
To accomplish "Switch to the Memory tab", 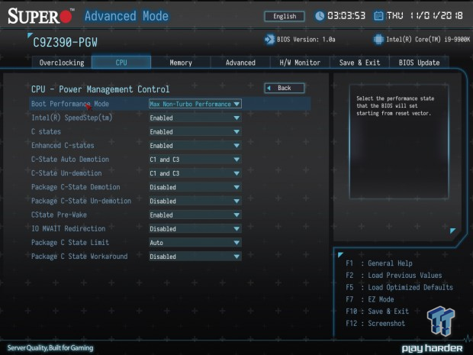I will click(181, 63).
